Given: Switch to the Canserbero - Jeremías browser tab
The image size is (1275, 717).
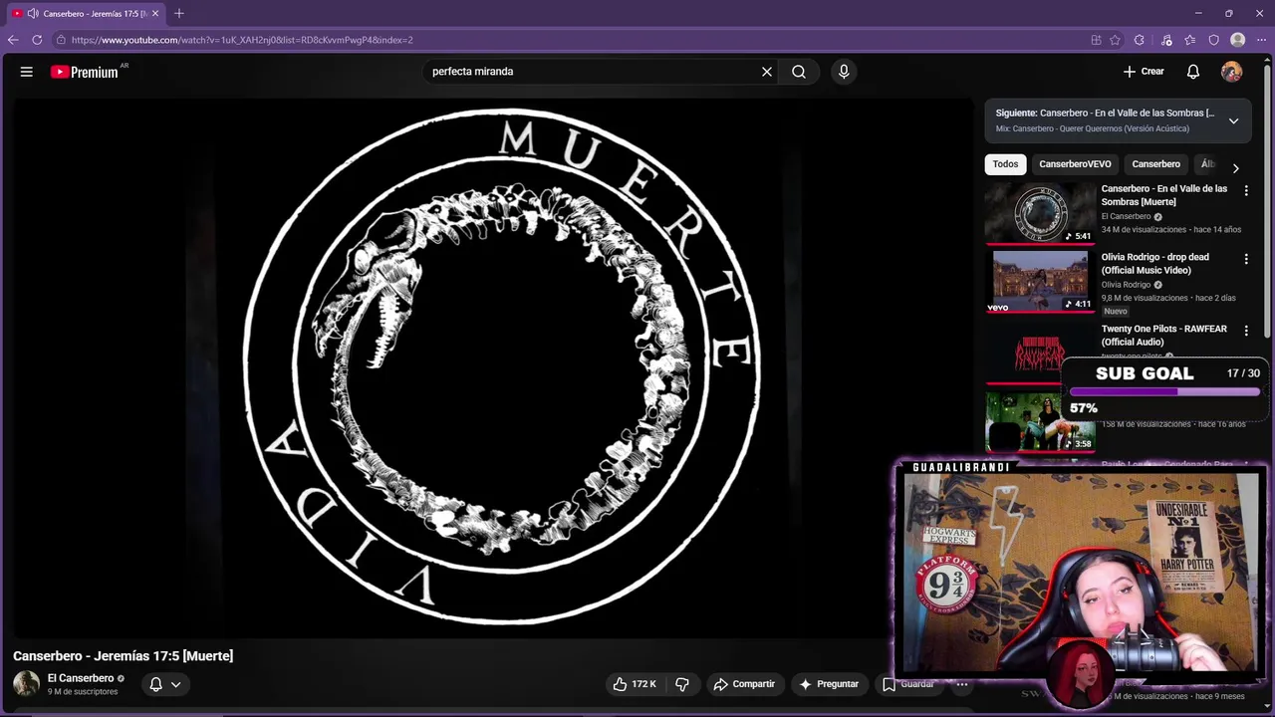Looking at the screenshot, I should tap(87, 13).
